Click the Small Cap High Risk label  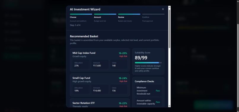pos(123,81)
